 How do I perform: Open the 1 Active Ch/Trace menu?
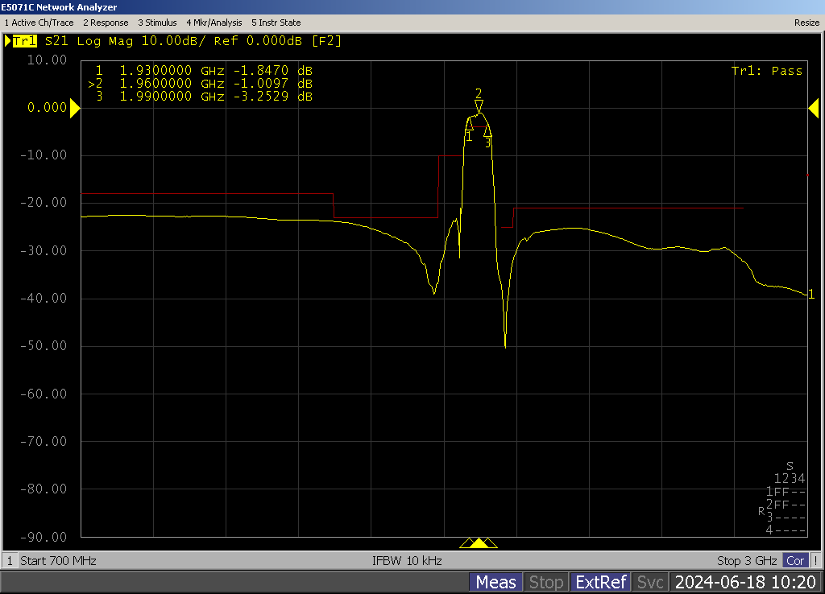(x=39, y=23)
